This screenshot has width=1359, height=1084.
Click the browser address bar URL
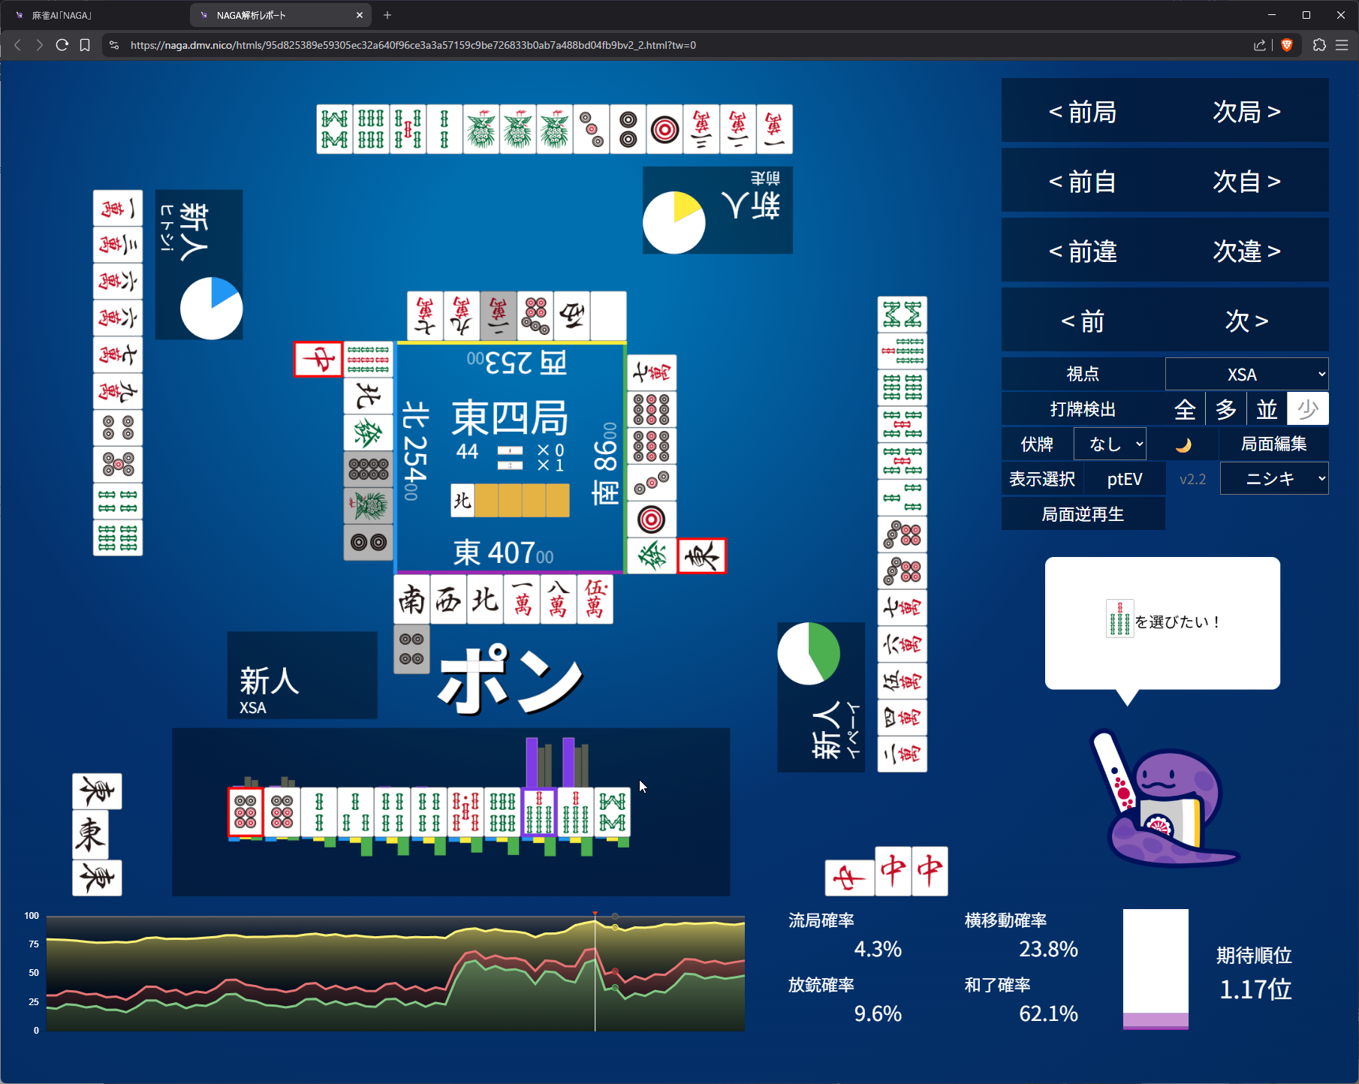tap(413, 45)
